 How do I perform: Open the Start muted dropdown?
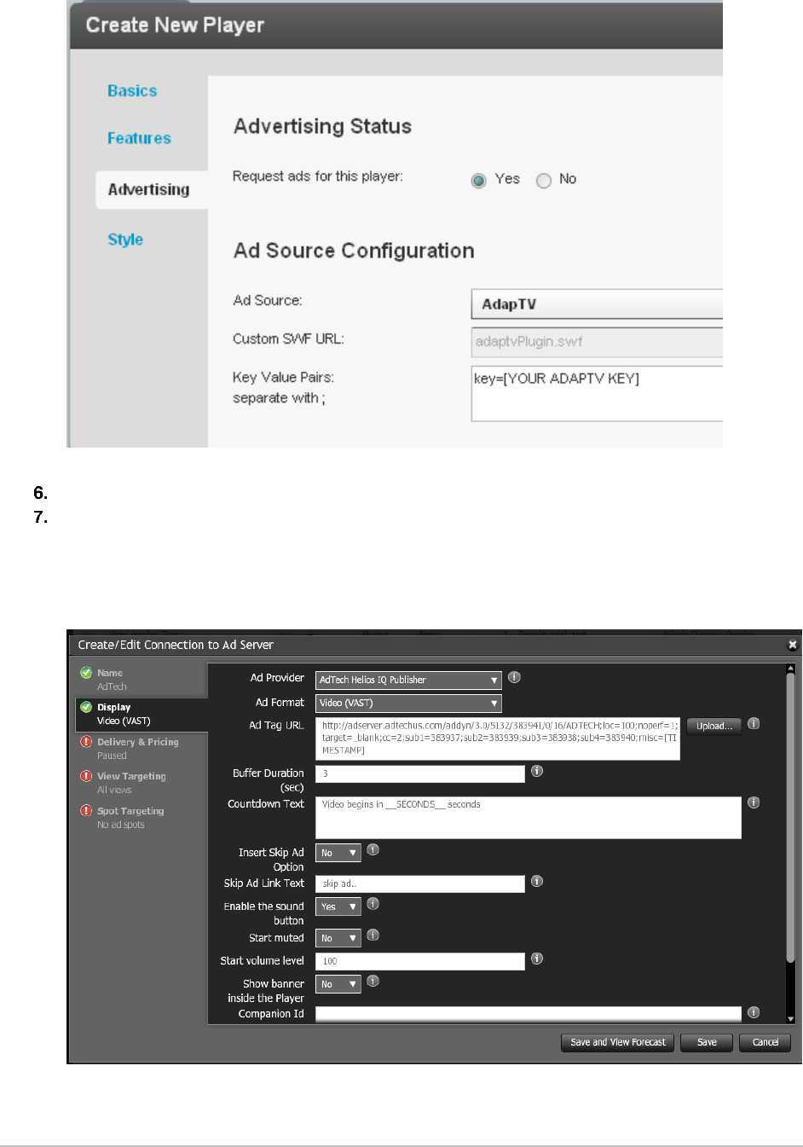[338, 938]
